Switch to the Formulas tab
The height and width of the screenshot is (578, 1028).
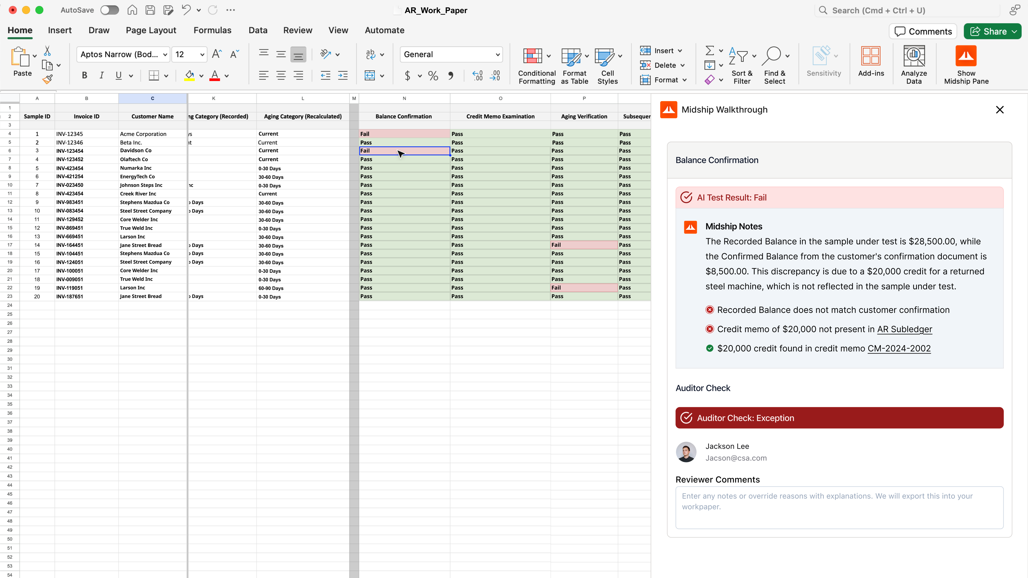(x=212, y=30)
